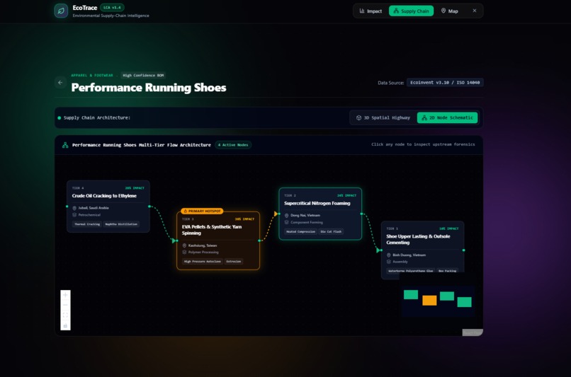Open the EVA Pellets & Synthetic Yarn Spinning node
This screenshot has width=571, height=377.
pyautogui.click(x=218, y=240)
